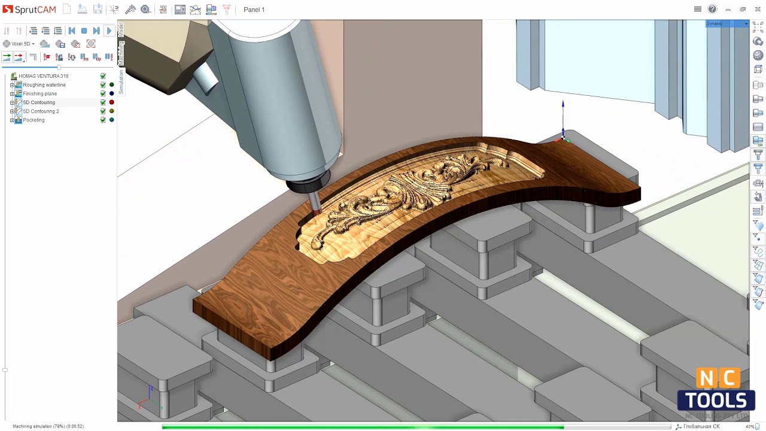This screenshot has width=766, height=431.
Task: Create a new project file
Action: [x=67, y=10]
